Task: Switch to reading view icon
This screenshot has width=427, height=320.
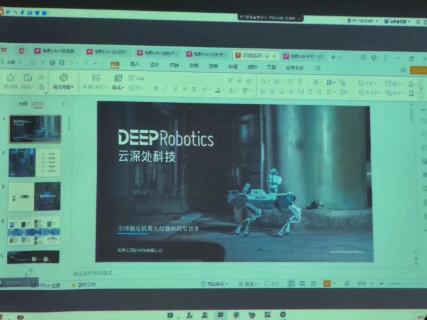Action: pyautogui.click(x=313, y=284)
